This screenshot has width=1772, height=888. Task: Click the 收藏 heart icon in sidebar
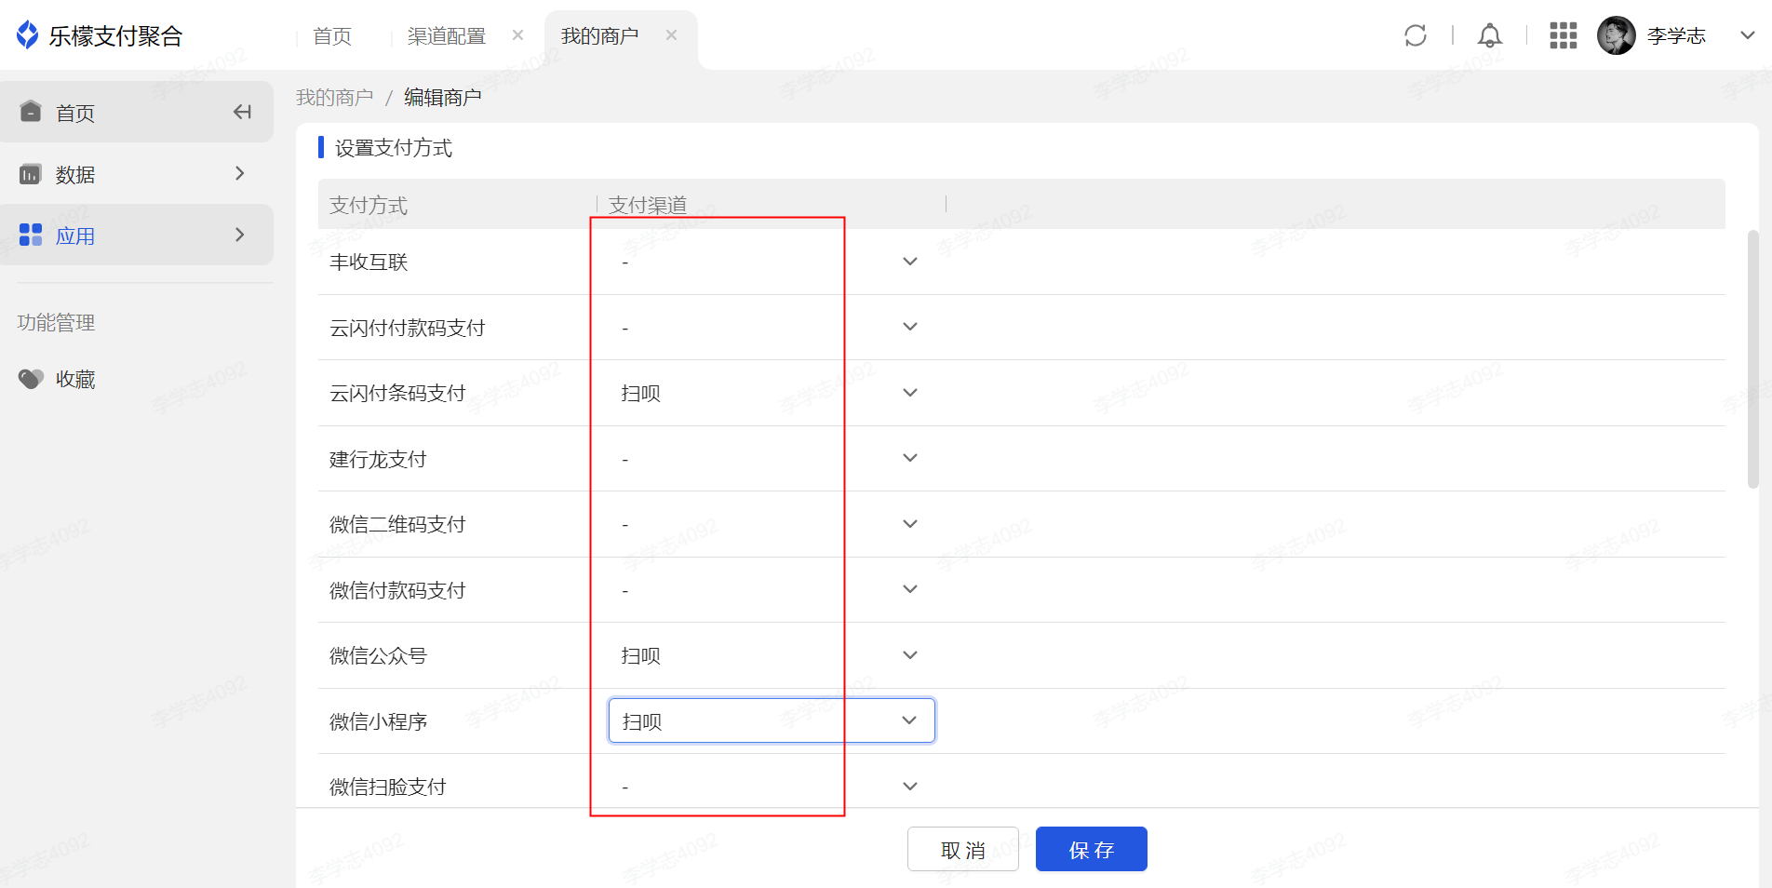(x=31, y=379)
